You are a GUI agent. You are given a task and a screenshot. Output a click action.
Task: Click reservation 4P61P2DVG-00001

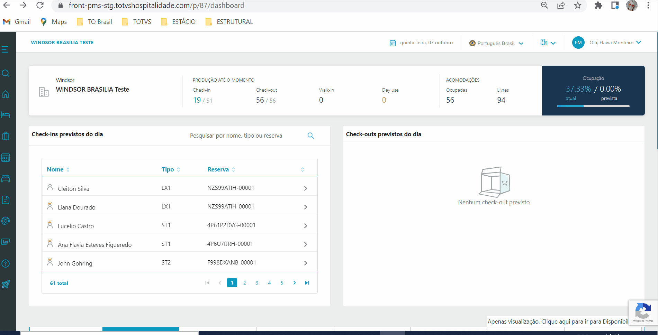coord(231,225)
